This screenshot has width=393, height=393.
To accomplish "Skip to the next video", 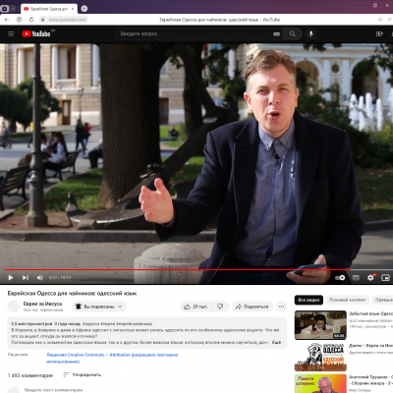I will pyautogui.click(x=26, y=278).
